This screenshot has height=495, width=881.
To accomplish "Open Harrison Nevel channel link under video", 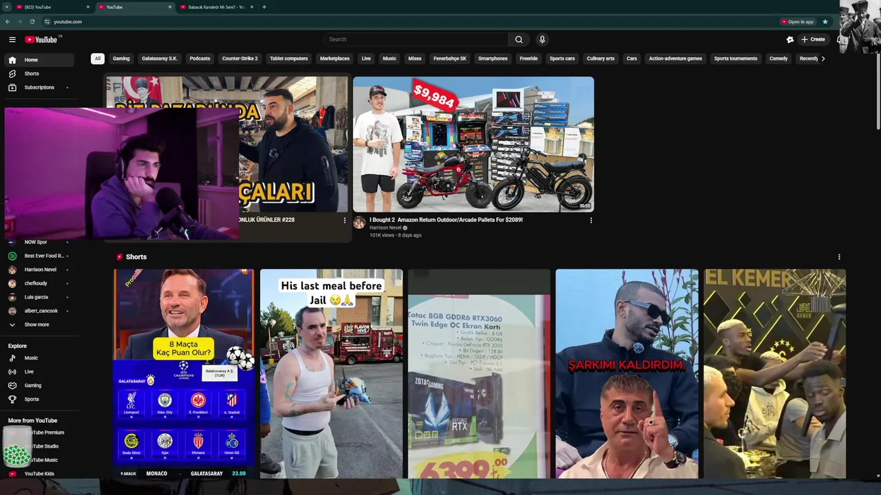I will [385, 228].
